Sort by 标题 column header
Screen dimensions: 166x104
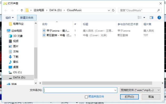[x=86, y=24]
